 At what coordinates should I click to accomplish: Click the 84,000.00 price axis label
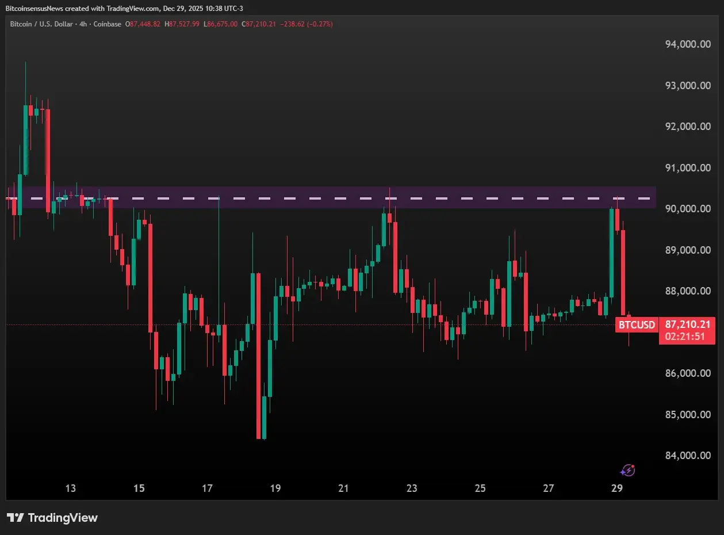coord(687,456)
